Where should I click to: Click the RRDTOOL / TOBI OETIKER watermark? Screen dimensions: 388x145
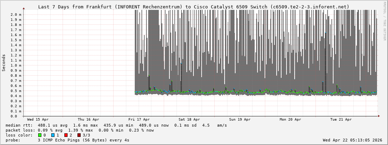click(384, 21)
